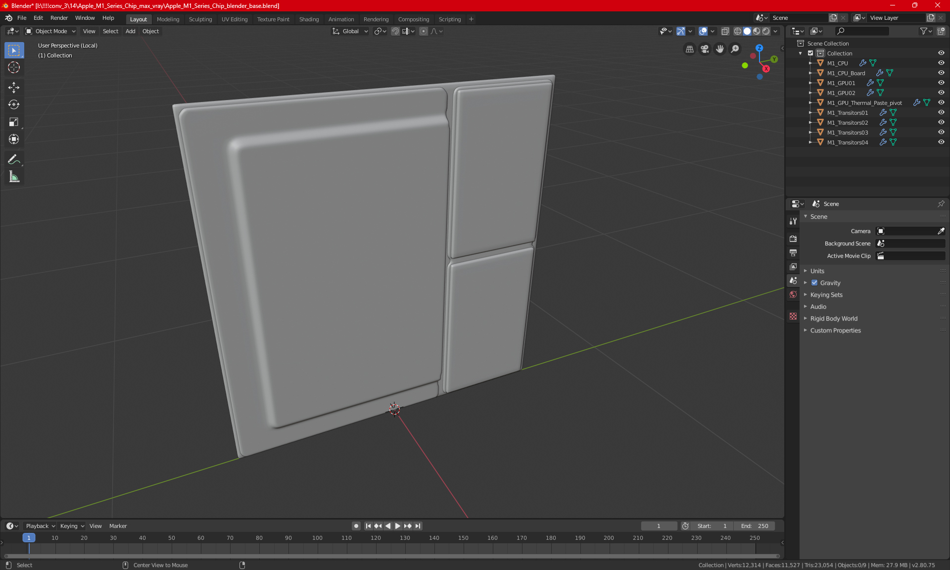Open the Render menu
This screenshot has width=950, height=570.
point(59,18)
